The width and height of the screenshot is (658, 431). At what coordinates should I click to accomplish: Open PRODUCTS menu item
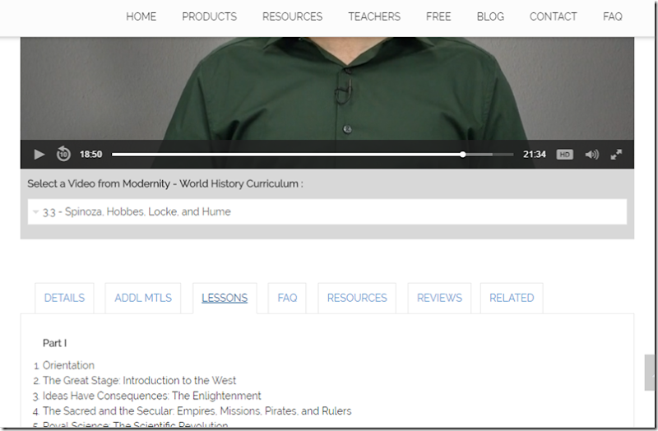pyautogui.click(x=210, y=16)
